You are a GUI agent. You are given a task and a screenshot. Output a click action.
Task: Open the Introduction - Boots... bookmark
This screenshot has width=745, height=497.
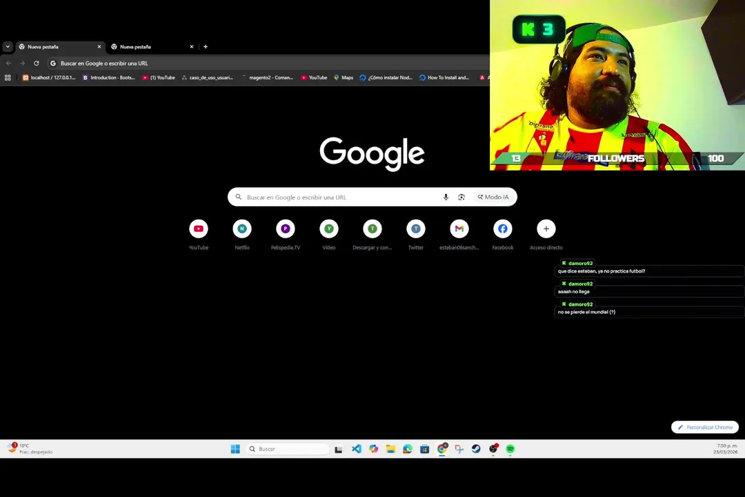pos(109,77)
